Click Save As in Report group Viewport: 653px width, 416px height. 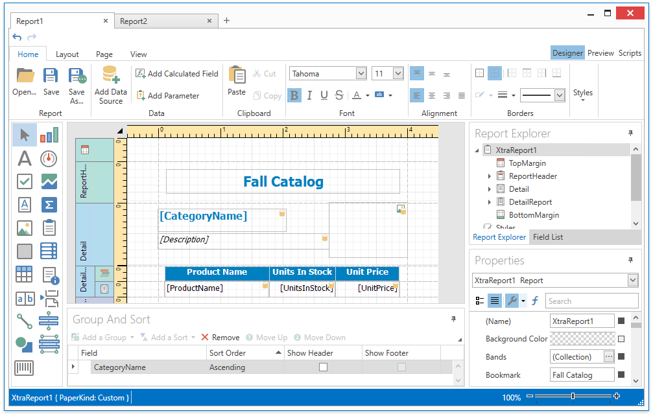pyautogui.click(x=77, y=86)
